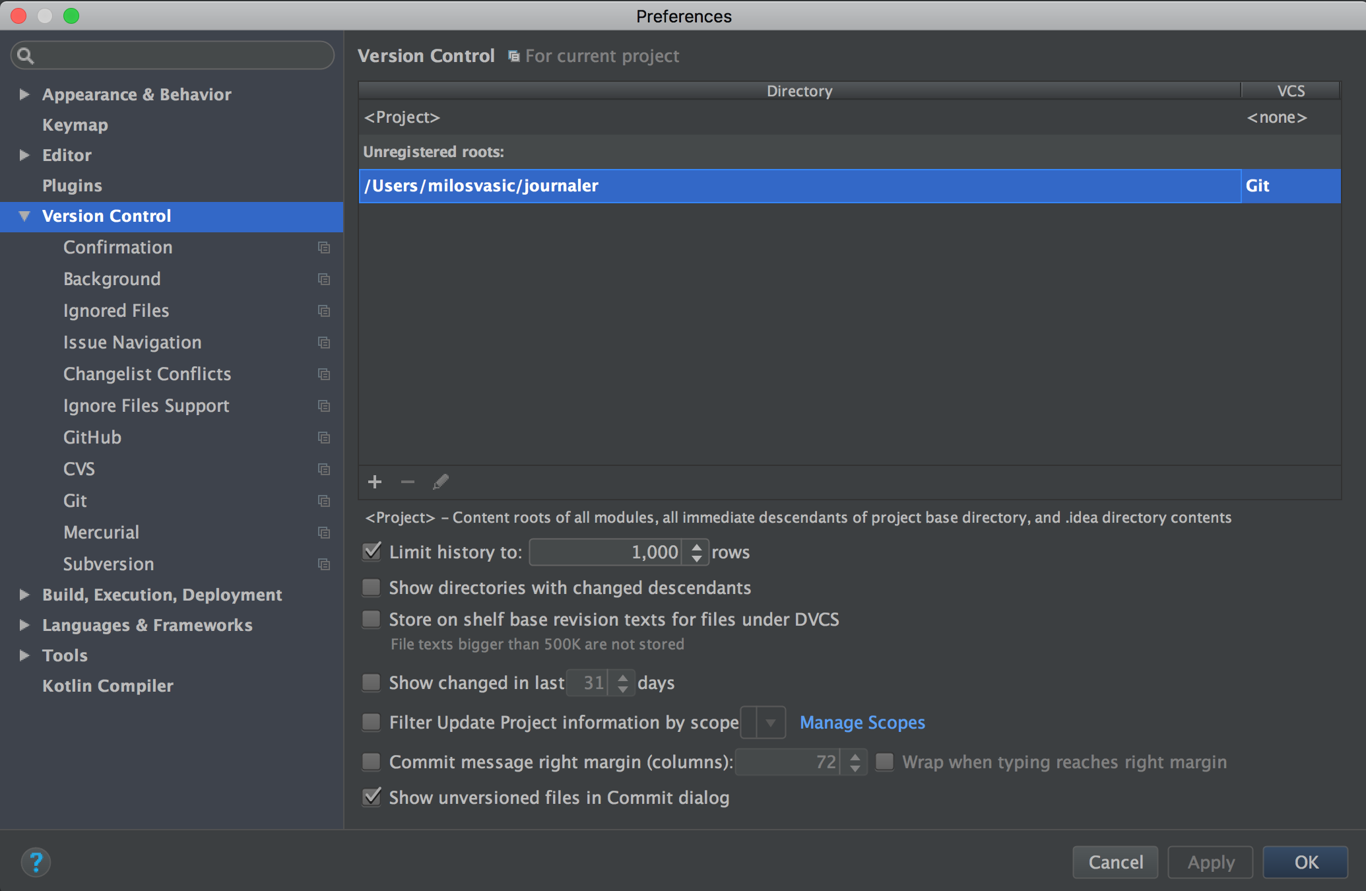Open Kotlin Compiler settings
This screenshot has height=891, width=1366.
108,686
